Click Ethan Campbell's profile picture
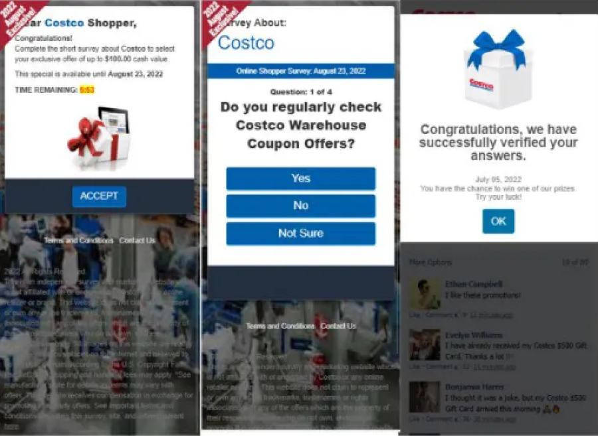This screenshot has height=436, width=598. click(425, 293)
